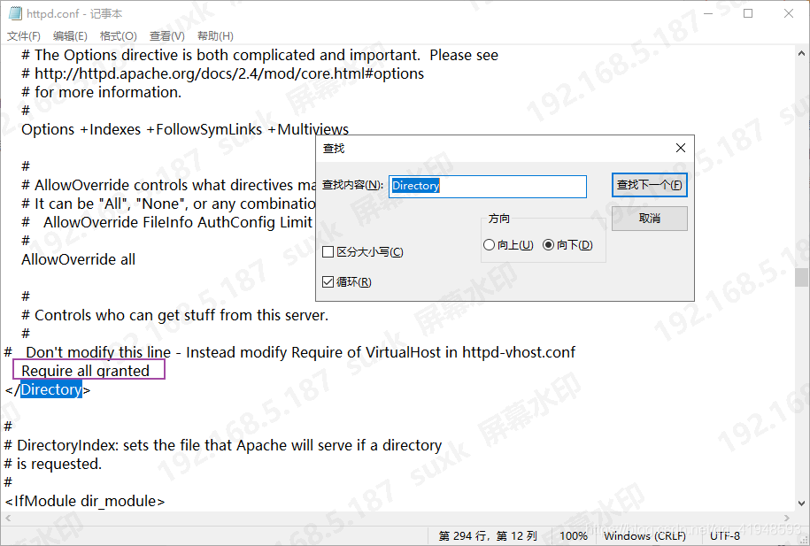Viewport: 810px width, 546px height.
Task: Click the '# is requested.' line
Action: click(53, 464)
